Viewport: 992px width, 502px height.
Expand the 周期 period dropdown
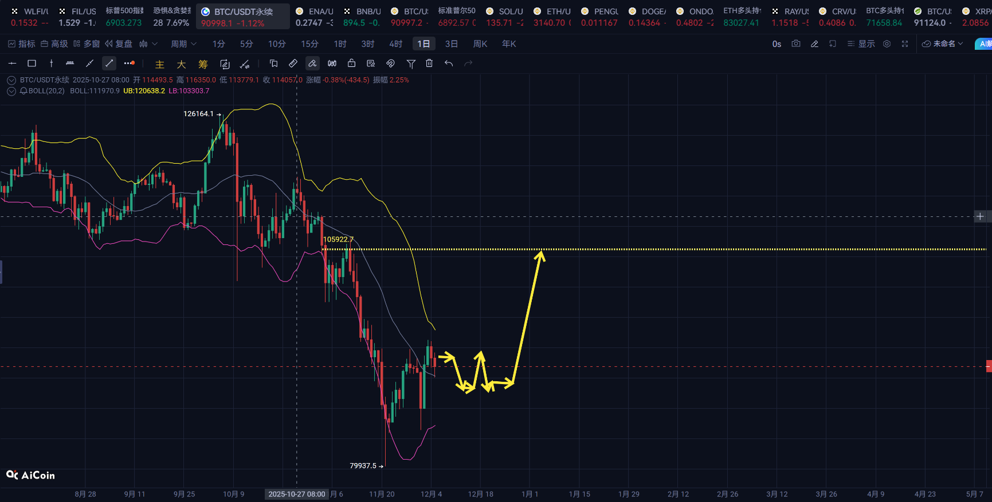tap(183, 44)
